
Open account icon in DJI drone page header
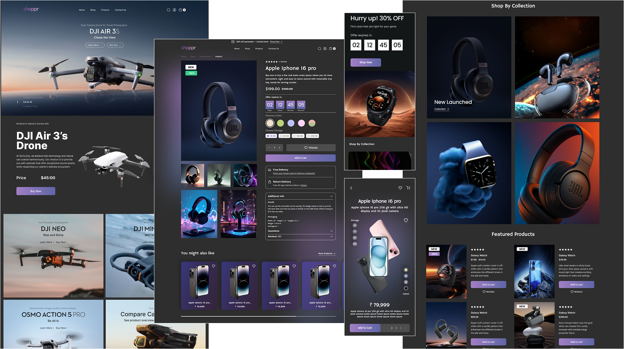click(175, 10)
